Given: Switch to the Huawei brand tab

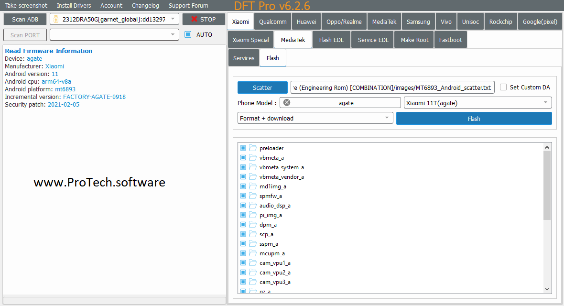Looking at the screenshot, I should pyautogui.click(x=306, y=22).
